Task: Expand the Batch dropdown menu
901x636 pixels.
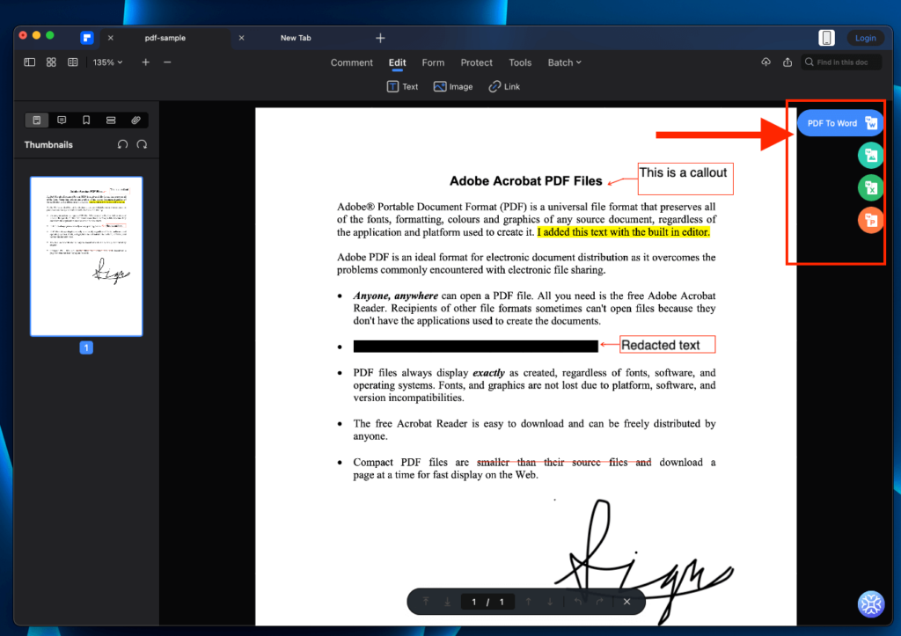Action: [x=564, y=62]
